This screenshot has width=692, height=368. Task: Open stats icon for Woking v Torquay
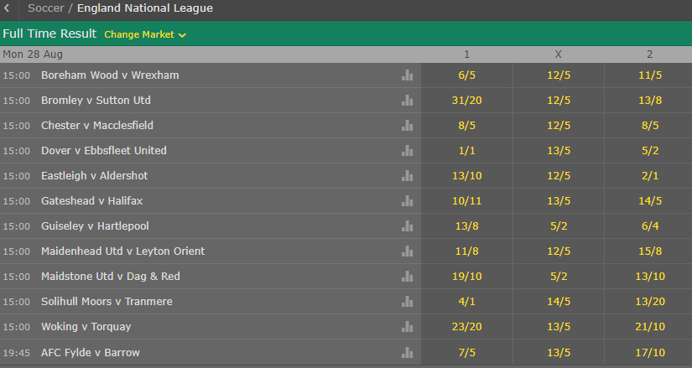click(407, 327)
